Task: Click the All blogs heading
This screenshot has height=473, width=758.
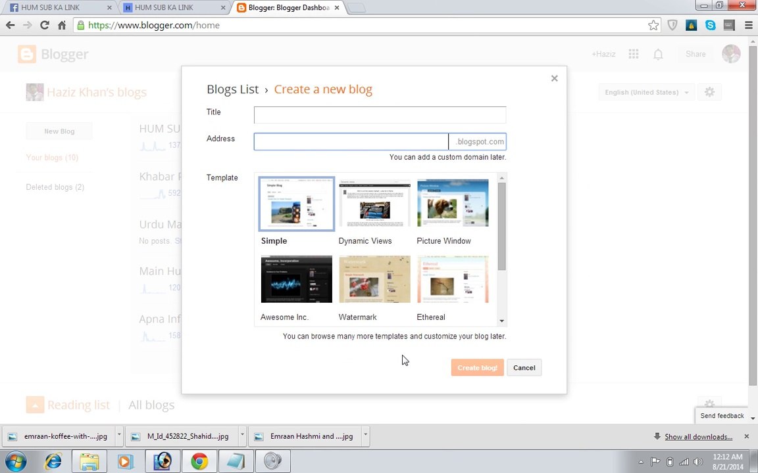Action: [x=151, y=405]
